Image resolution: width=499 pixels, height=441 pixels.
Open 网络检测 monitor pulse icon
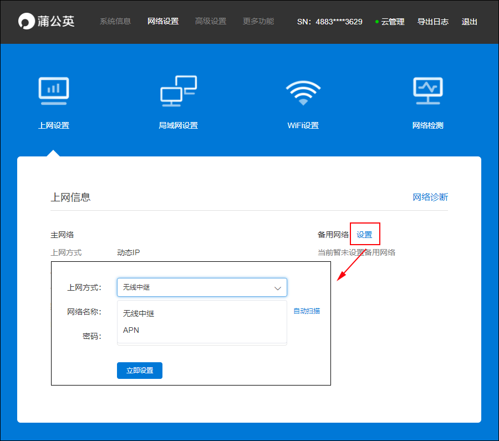click(x=428, y=91)
